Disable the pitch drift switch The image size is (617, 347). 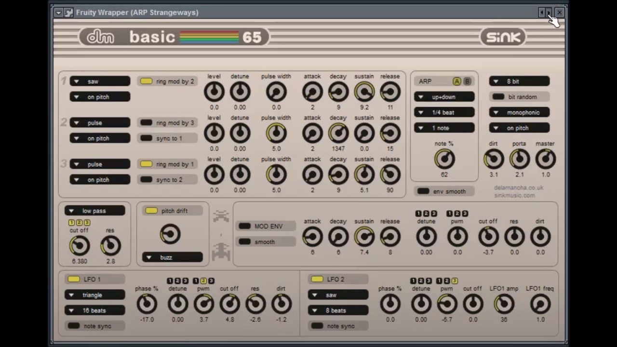point(172,211)
